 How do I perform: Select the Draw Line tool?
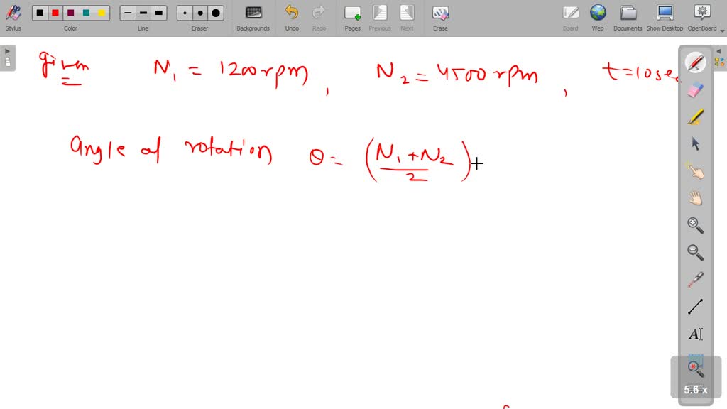click(x=695, y=305)
